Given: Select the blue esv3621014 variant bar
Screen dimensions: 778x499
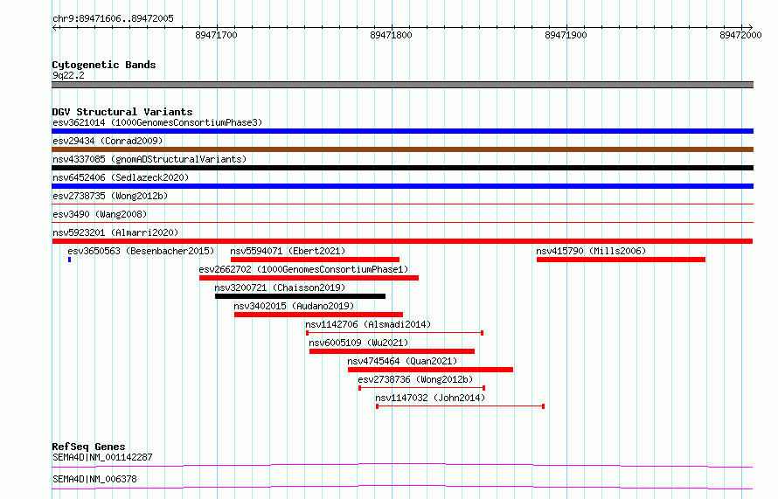Looking at the screenshot, I should [402, 131].
